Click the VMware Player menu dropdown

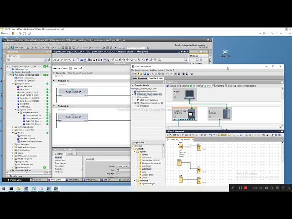point(5,33)
